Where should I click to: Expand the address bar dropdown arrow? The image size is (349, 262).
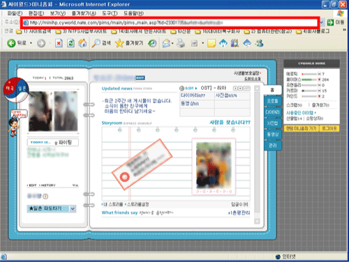click(x=322, y=22)
